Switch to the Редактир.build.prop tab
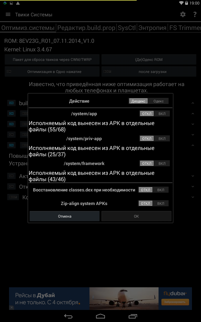The width and height of the screenshot is (201, 322). pos(86,28)
